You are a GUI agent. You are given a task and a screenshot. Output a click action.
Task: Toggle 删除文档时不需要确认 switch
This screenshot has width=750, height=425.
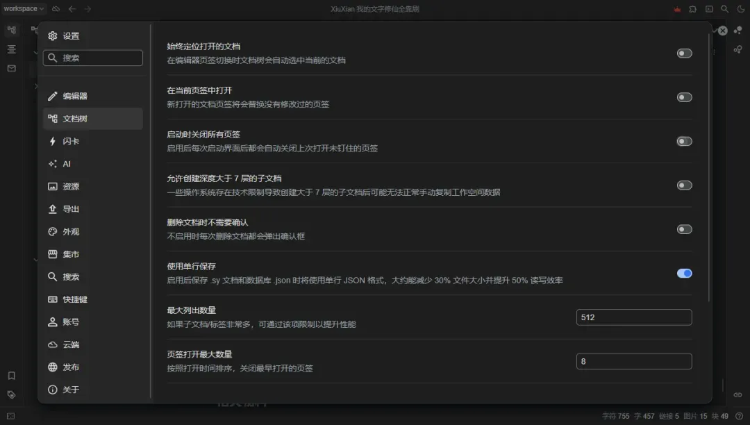coord(684,229)
